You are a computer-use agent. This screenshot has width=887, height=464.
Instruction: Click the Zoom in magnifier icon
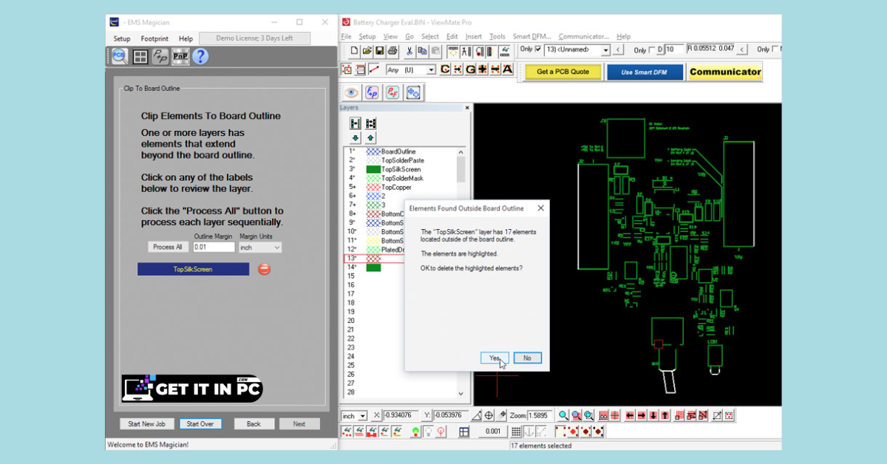pyautogui.click(x=563, y=416)
